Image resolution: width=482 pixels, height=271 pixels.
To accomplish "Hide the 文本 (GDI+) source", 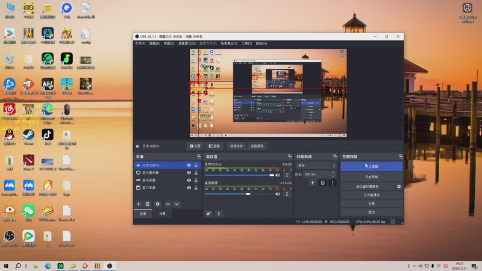I will (x=189, y=165).
